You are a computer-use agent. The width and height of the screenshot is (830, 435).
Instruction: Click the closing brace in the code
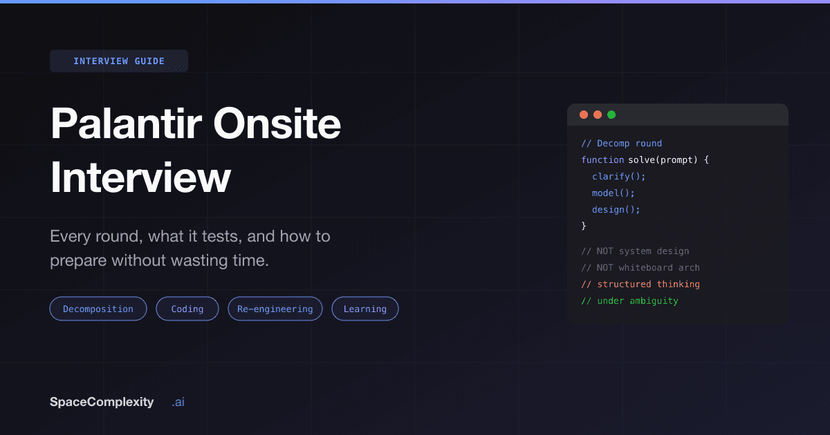click(584, 226)
